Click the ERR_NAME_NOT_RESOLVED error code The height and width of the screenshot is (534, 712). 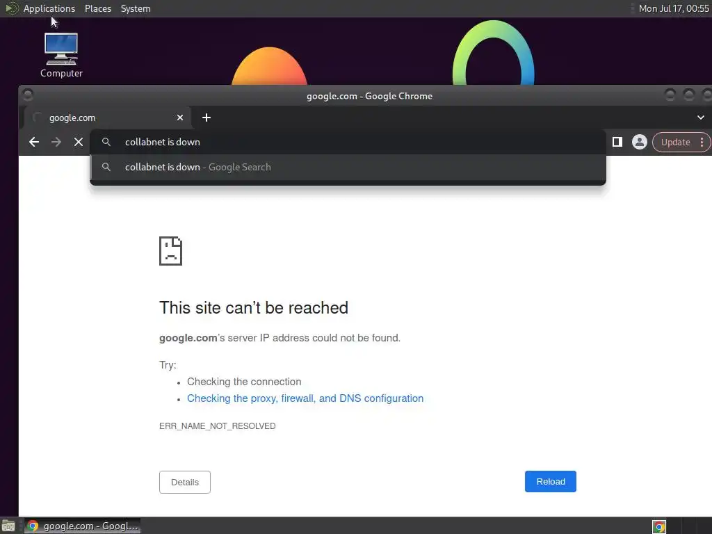[x=218, y=426]
